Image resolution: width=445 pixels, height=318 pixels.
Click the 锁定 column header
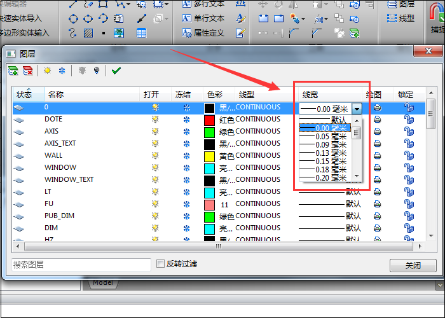409,94
